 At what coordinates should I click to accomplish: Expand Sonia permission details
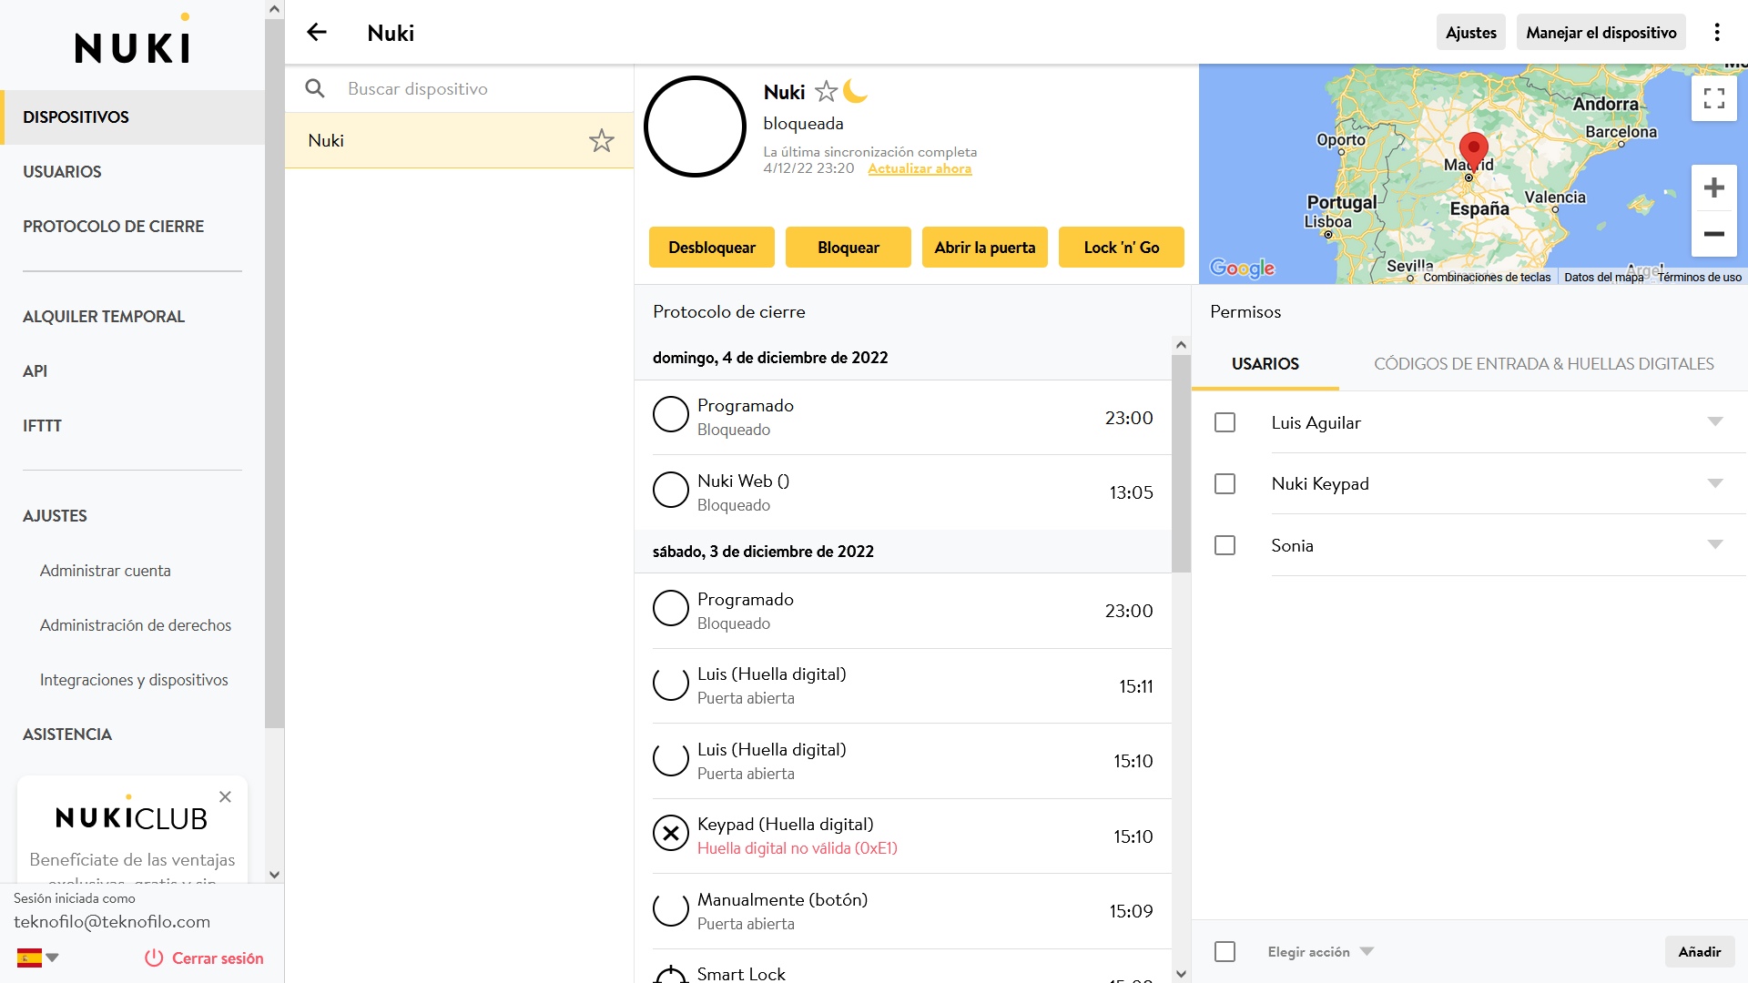[1715, 545]
